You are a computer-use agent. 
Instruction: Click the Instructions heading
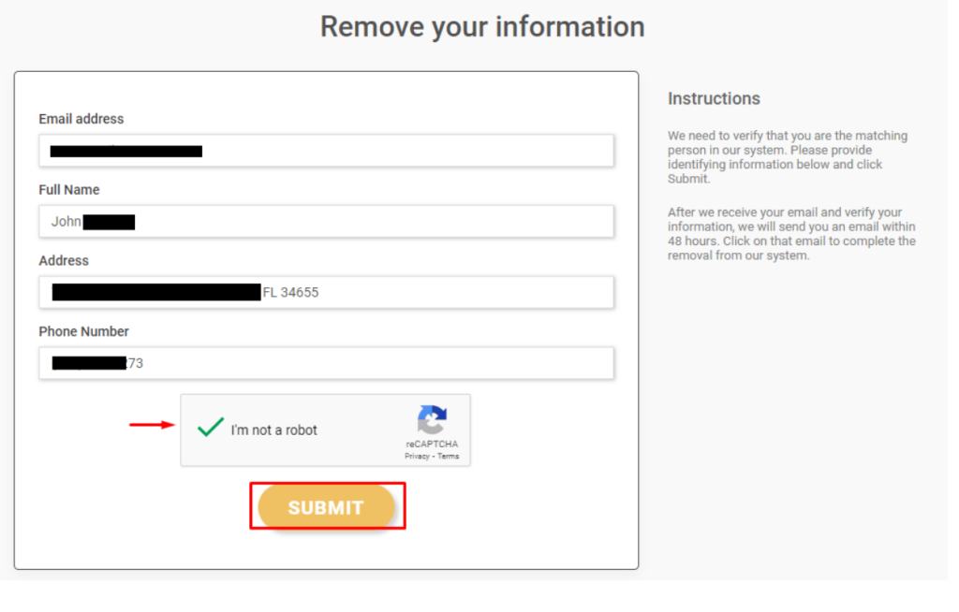tap(714, 98)
